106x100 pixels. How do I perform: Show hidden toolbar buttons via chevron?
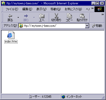[103, 14]
